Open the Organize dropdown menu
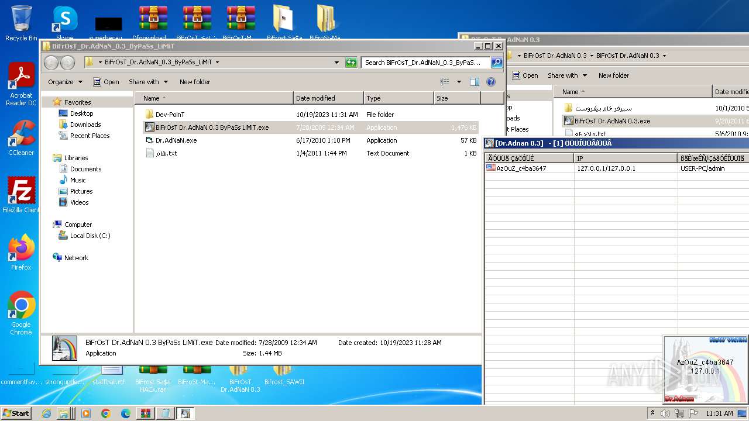 [x=65, y=82]
